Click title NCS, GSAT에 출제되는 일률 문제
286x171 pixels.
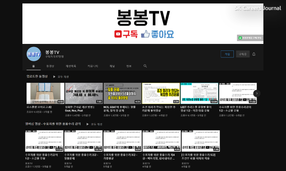(x=120, y=109)
